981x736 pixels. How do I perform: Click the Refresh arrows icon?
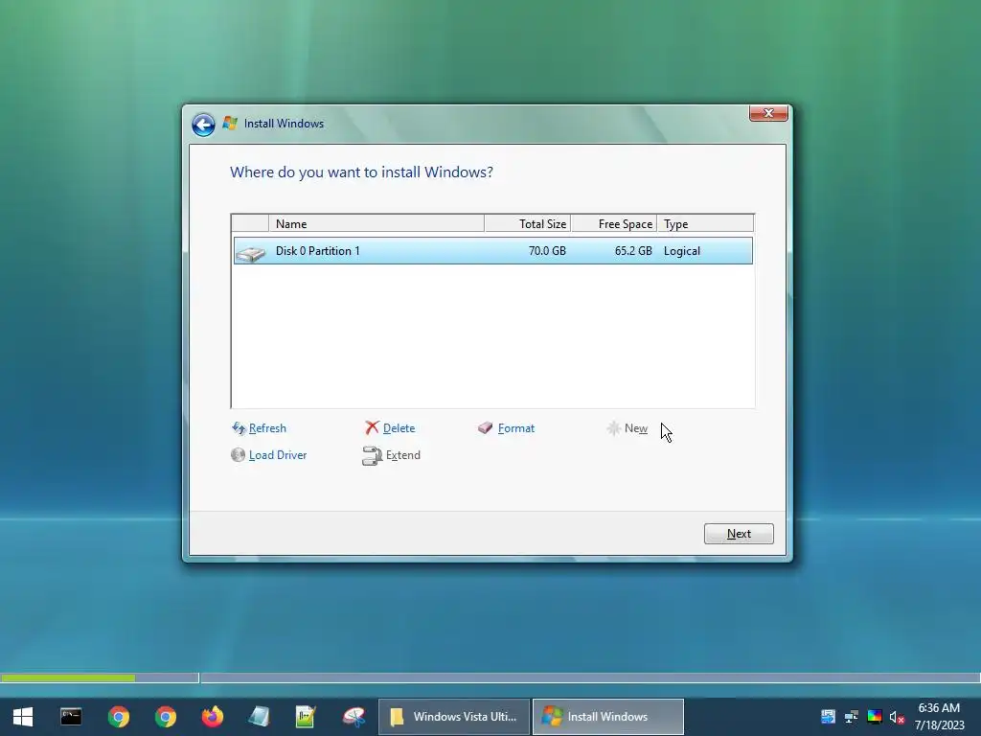tap(239, 428)
